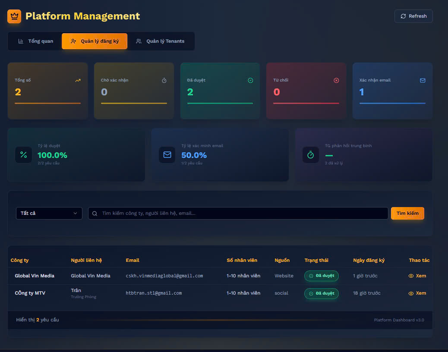
Task: Open the Quản lý Tenants tab
Action: 160,41
